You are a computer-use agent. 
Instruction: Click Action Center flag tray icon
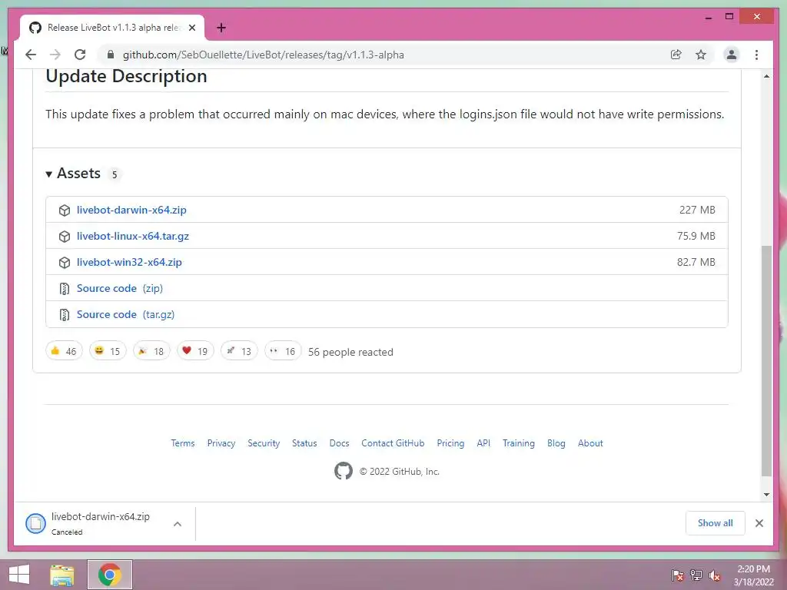678,575
